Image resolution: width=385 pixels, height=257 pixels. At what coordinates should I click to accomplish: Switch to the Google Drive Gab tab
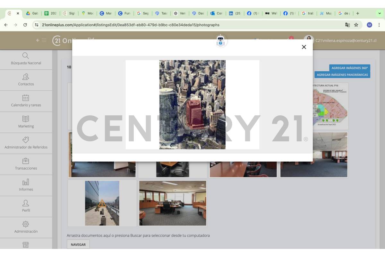point(32,13)
